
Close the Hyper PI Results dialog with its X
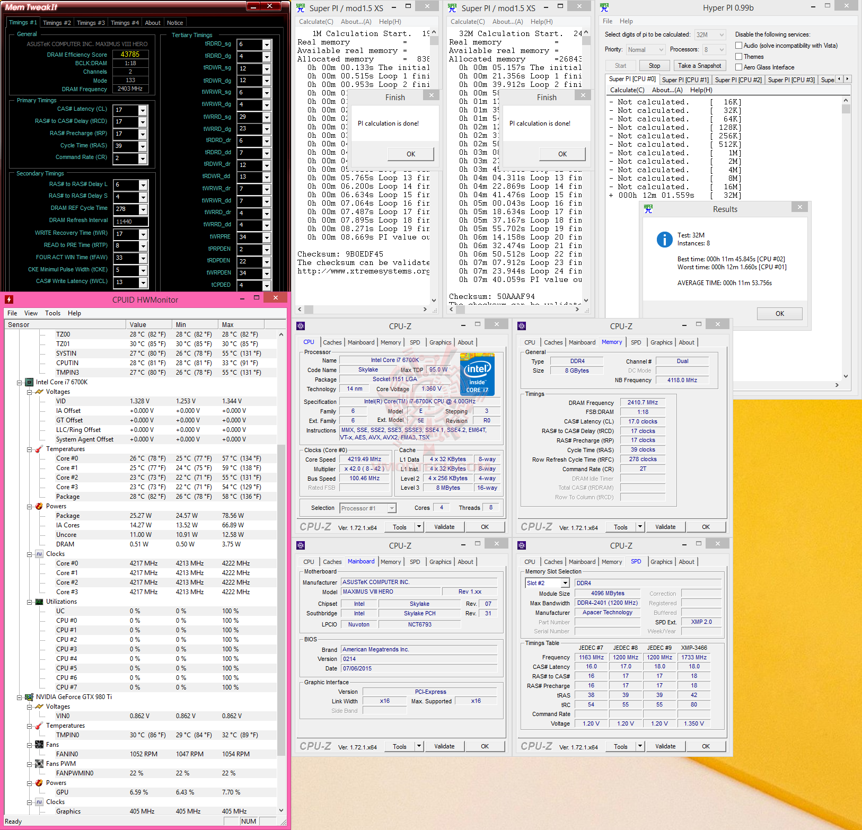coord(800,207)
